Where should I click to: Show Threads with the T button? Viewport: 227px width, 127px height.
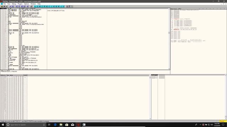[42, 6]
